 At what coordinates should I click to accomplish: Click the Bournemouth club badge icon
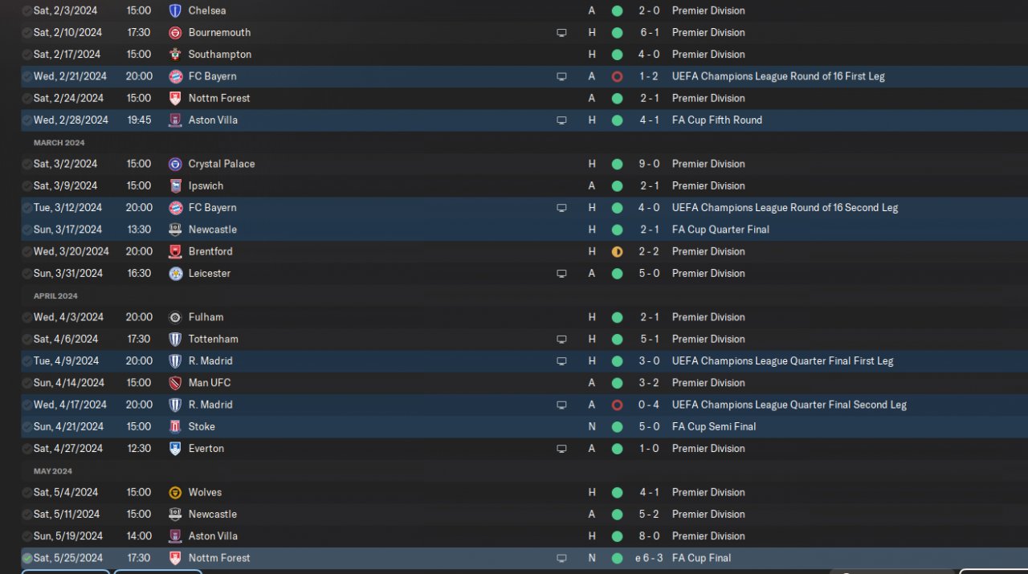[x=175, y=33]
